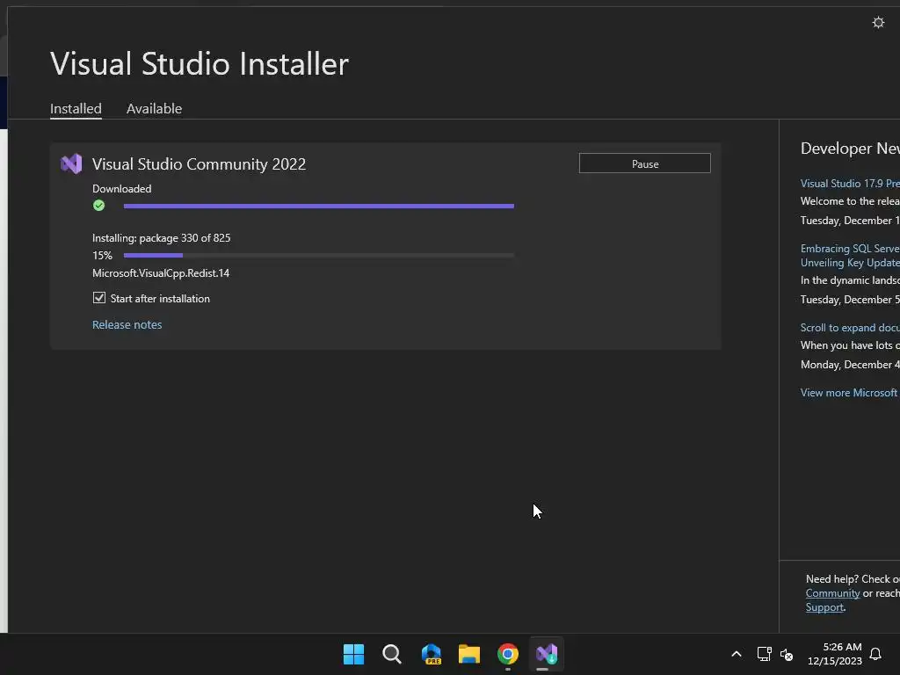Pause the installation
This screenshot has height=675, width=900.
click(x=644, y=163)
